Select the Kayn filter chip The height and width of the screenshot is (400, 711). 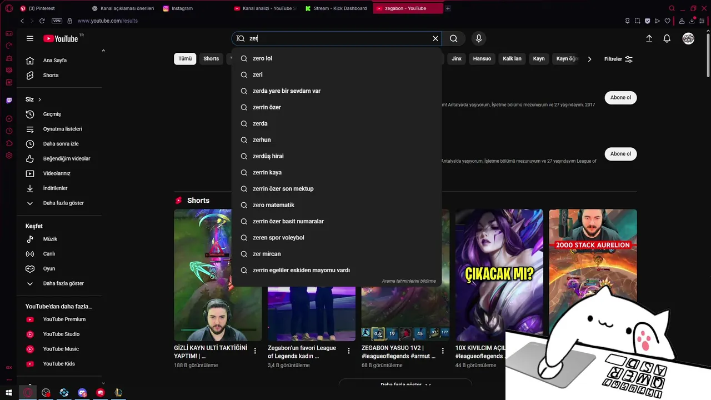(539, 58)
